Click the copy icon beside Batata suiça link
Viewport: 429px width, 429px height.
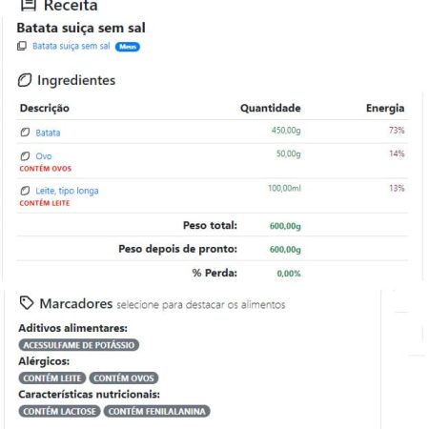[x=22, y=46]
